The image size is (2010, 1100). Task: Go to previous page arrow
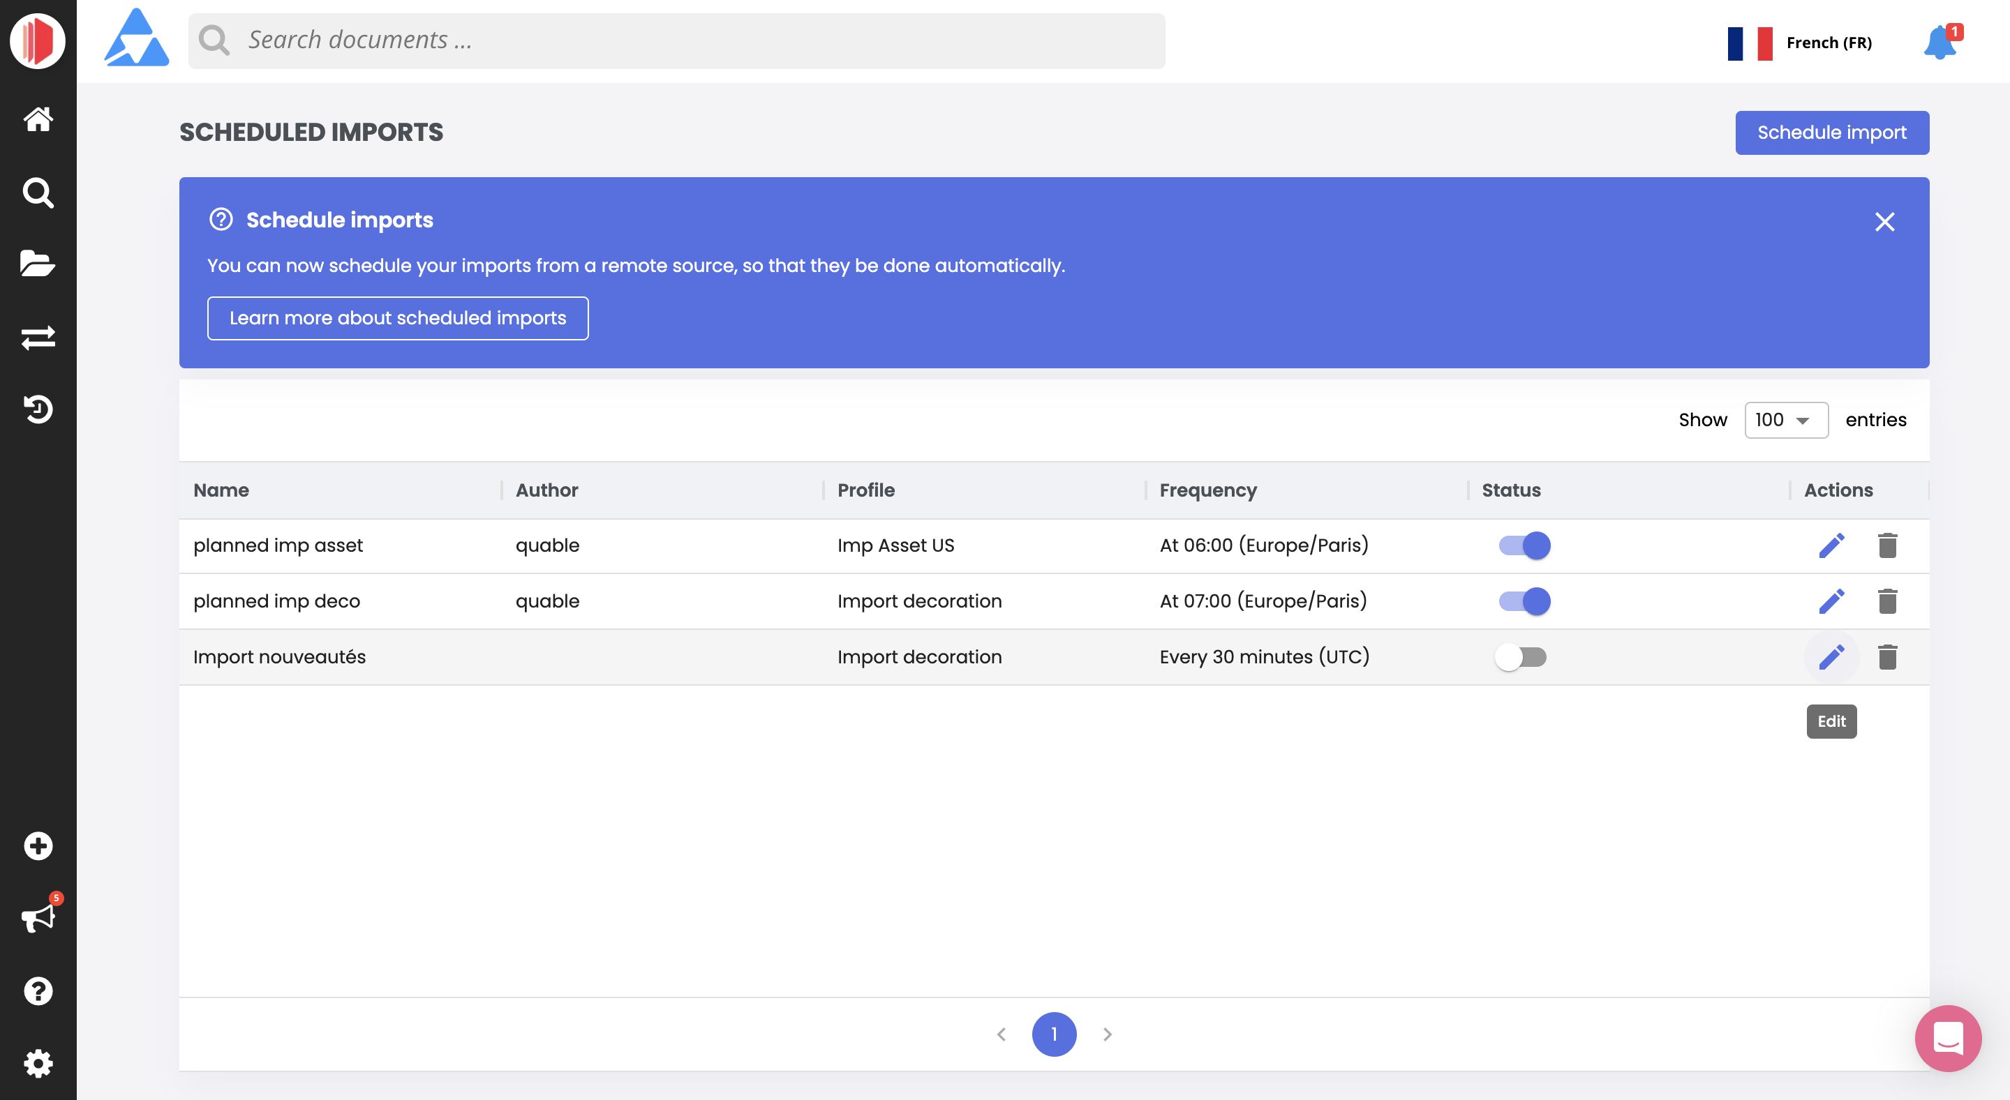click(1001, 1034)
